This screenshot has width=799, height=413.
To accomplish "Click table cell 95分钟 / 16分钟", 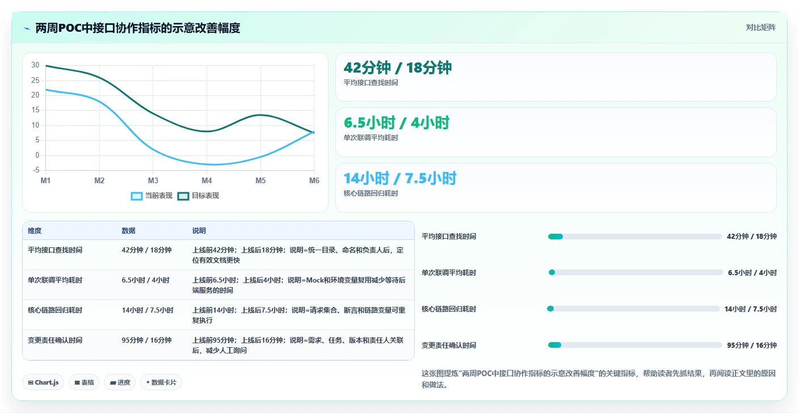I will pyautogui.click(x=146, y=340).
